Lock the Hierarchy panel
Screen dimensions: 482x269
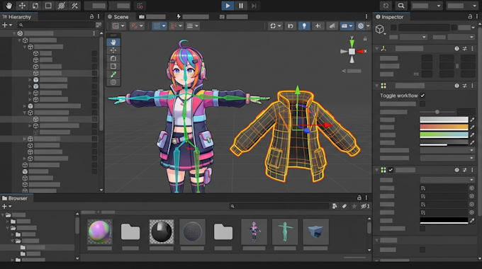(91, 16)
